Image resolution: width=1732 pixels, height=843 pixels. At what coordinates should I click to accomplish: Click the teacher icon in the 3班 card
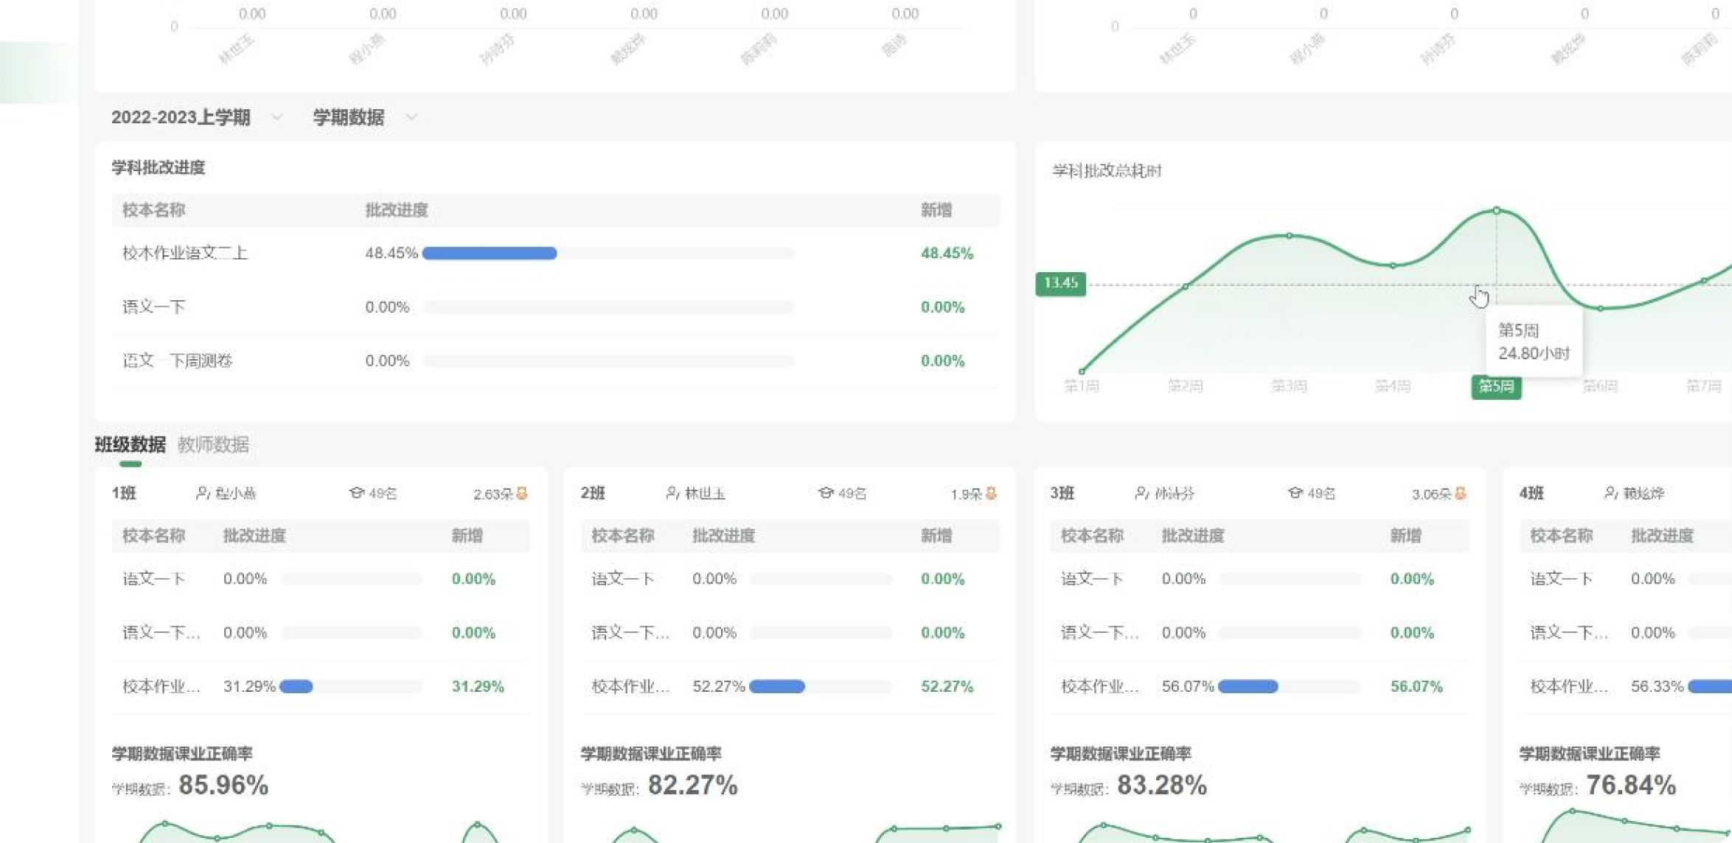(1141, 493)
